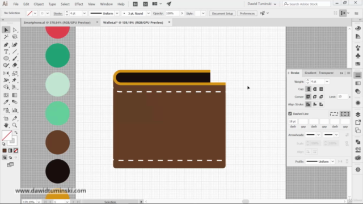363x204 pixels.
Task: Open the Object menu
Action: 39,4
